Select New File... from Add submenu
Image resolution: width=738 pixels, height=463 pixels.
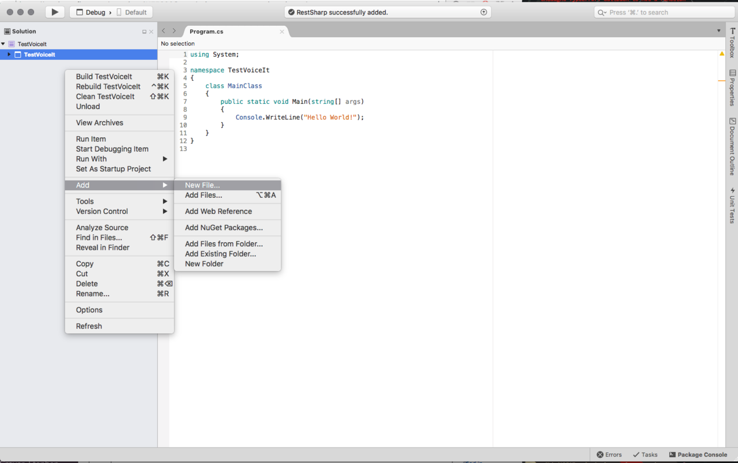202,185
